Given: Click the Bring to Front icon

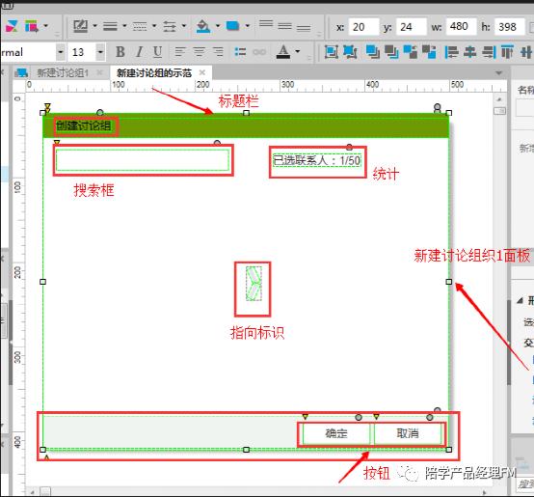Looking at the screenshot, I should (x=373, y=52).
